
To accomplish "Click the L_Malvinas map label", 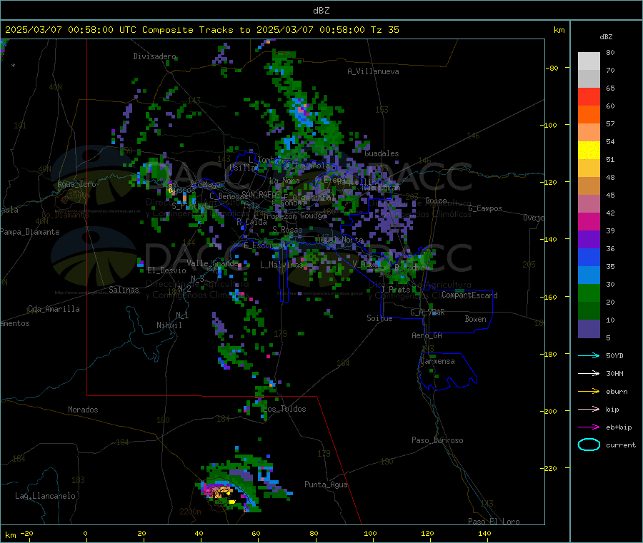I will click(x=281, y=265).
